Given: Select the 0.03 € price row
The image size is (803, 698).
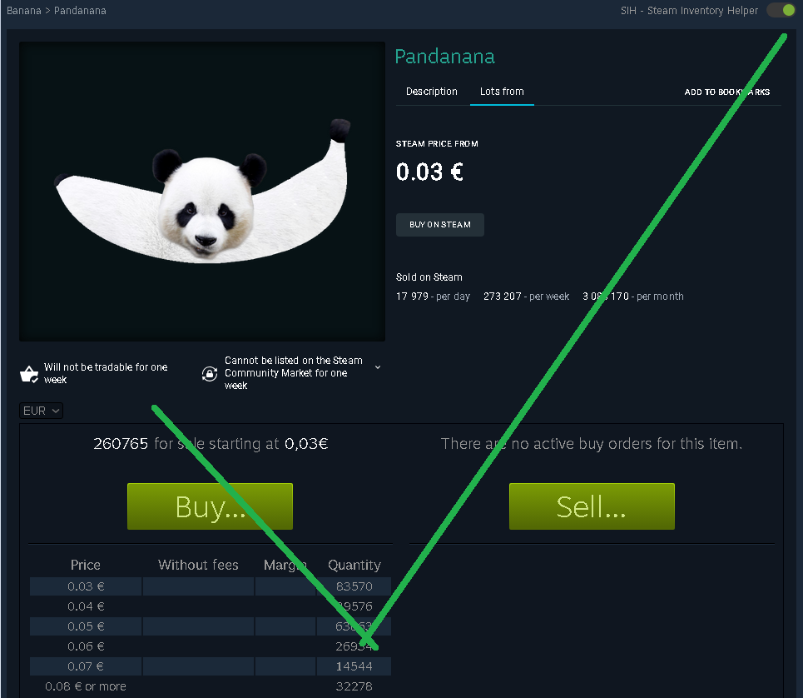Looking at the screenshot, I should [211, 586].
